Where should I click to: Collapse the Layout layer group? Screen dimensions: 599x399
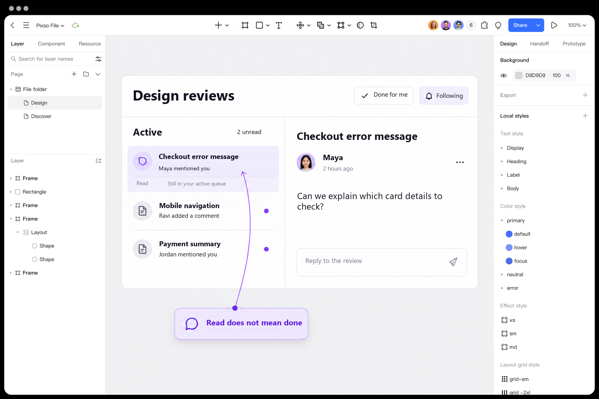click(x=18, y=232)
